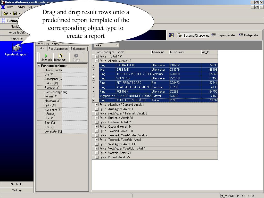Expand all groups with Ekspander alle
264x198 pixels.
[x=223, y=35]
